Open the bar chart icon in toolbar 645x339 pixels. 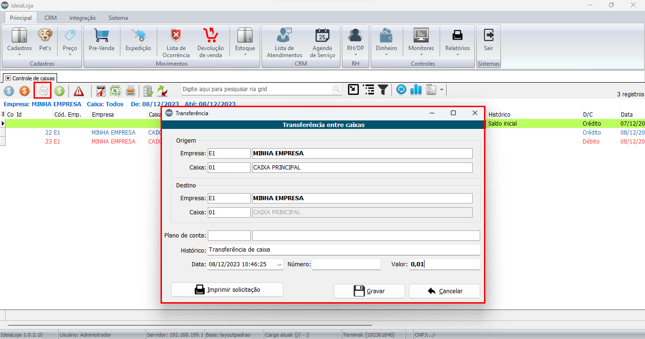point(416,90)
